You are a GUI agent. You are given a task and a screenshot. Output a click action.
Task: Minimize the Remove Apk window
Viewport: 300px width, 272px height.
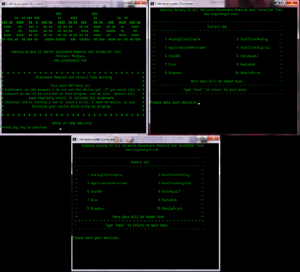click(199, 138)
